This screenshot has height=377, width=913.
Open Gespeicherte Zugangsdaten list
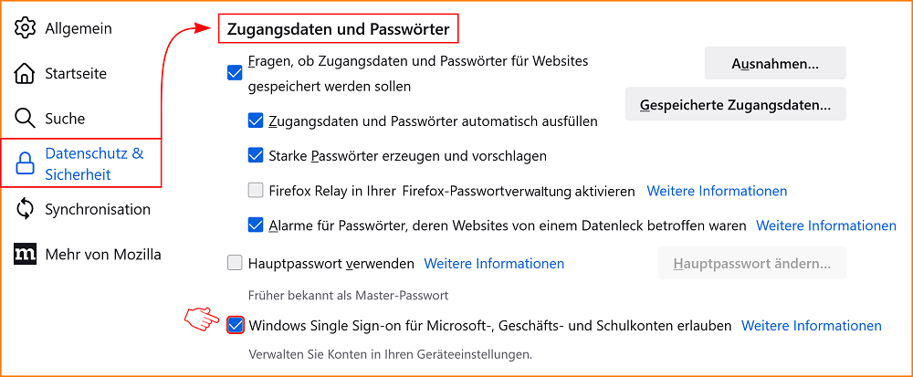click(735, 105)
